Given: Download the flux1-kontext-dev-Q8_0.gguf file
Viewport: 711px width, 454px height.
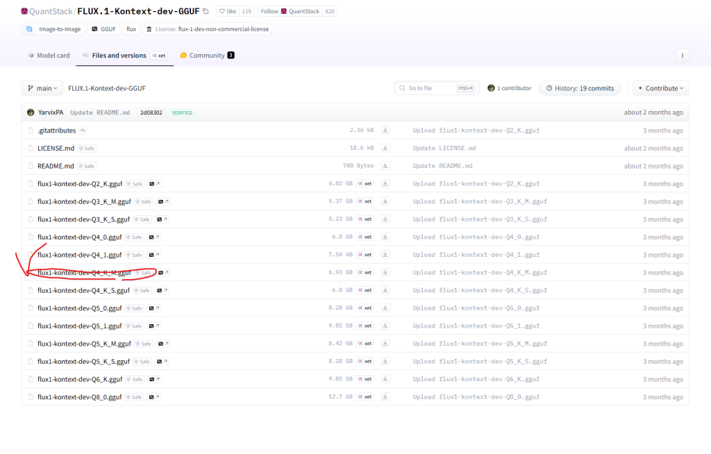Looking at the screenshot, I should pyautogui.click(x=385, y=397).
